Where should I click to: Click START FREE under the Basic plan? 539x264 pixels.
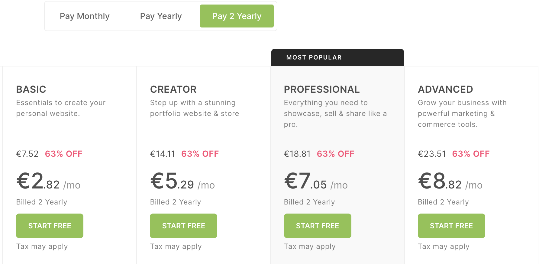(50, 226)
